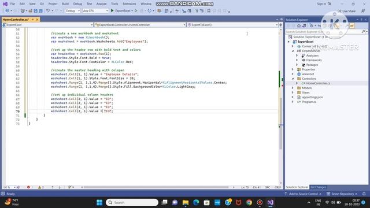Viewport: 370px width, 208px height.
Task: Click Pending Changes Filter icon in Solution Explorer
Action: (x=311, y=25)
